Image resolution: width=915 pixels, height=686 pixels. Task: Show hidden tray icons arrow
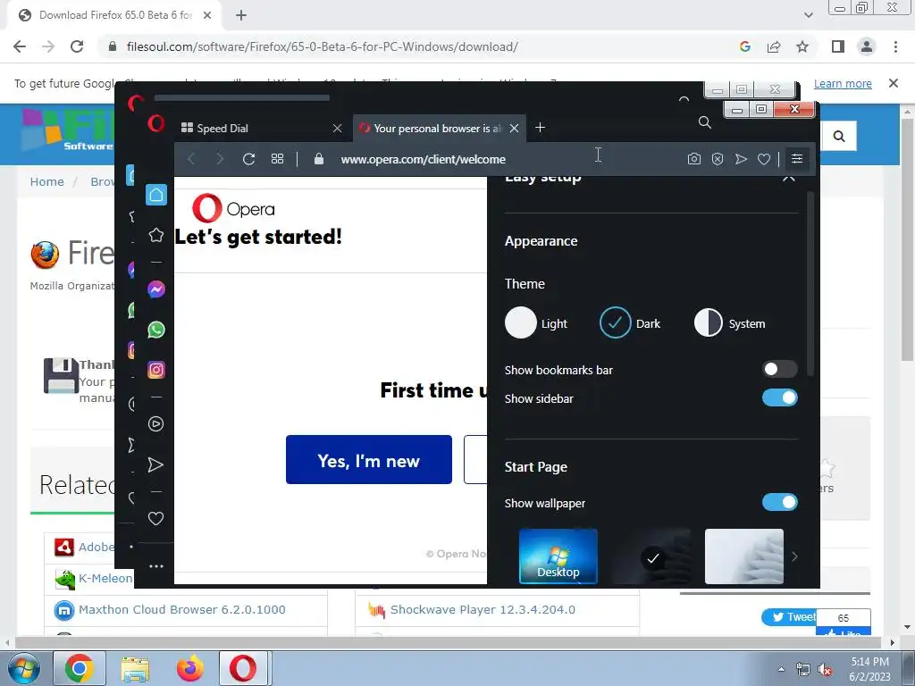[781, 669]
